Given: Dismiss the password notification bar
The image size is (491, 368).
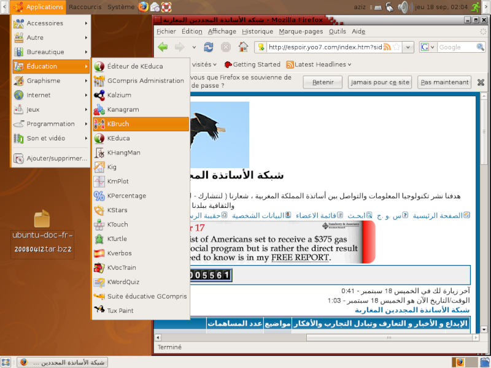Looking at the screenshot, I should (x=481, y=82).
